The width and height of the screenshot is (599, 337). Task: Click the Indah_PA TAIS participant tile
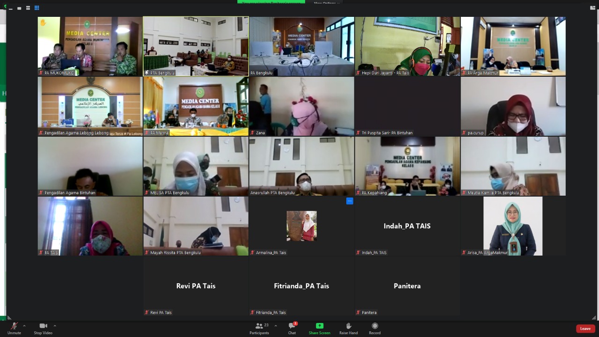pyautogui.click(x=407, y=226)
